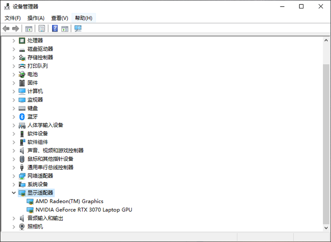331x242 pixels.
Task: Select the 软件组件 label
Action: click(38, 142)
